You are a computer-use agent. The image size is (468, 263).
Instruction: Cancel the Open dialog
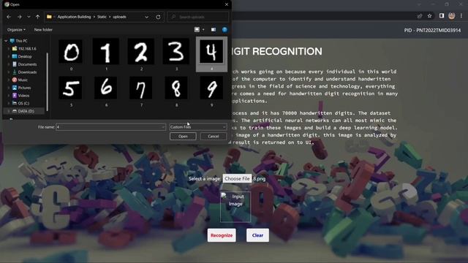214,137
